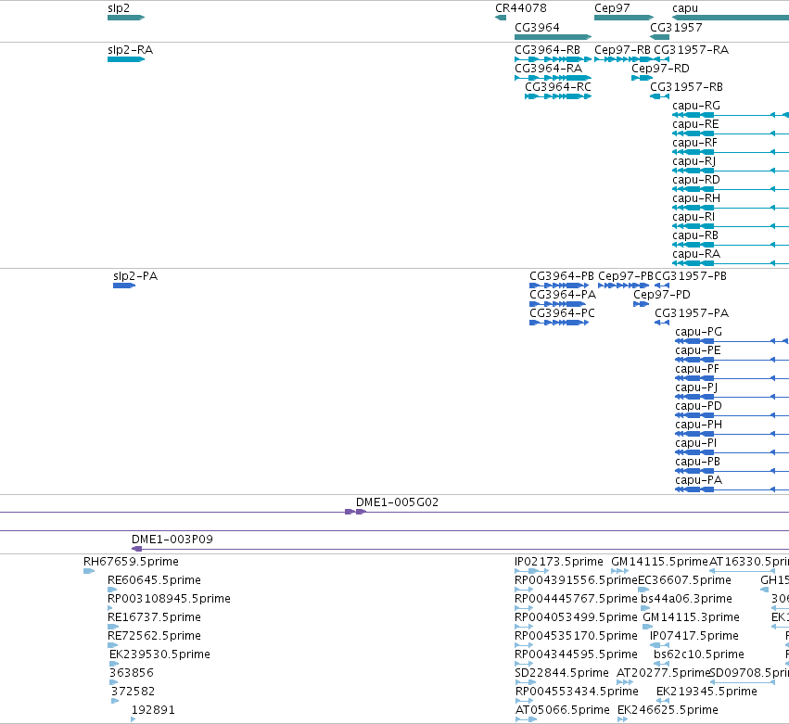The width and height of the screenshot is (789, 724).
Task: Select the capu-RF transcript
Action: (x=731, y=152)
